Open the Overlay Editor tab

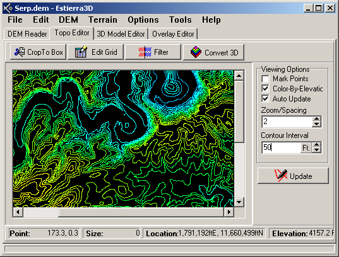[173, 34]
